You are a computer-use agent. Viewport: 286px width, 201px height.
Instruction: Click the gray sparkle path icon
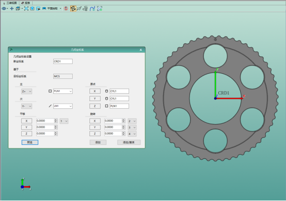point(79,9)
